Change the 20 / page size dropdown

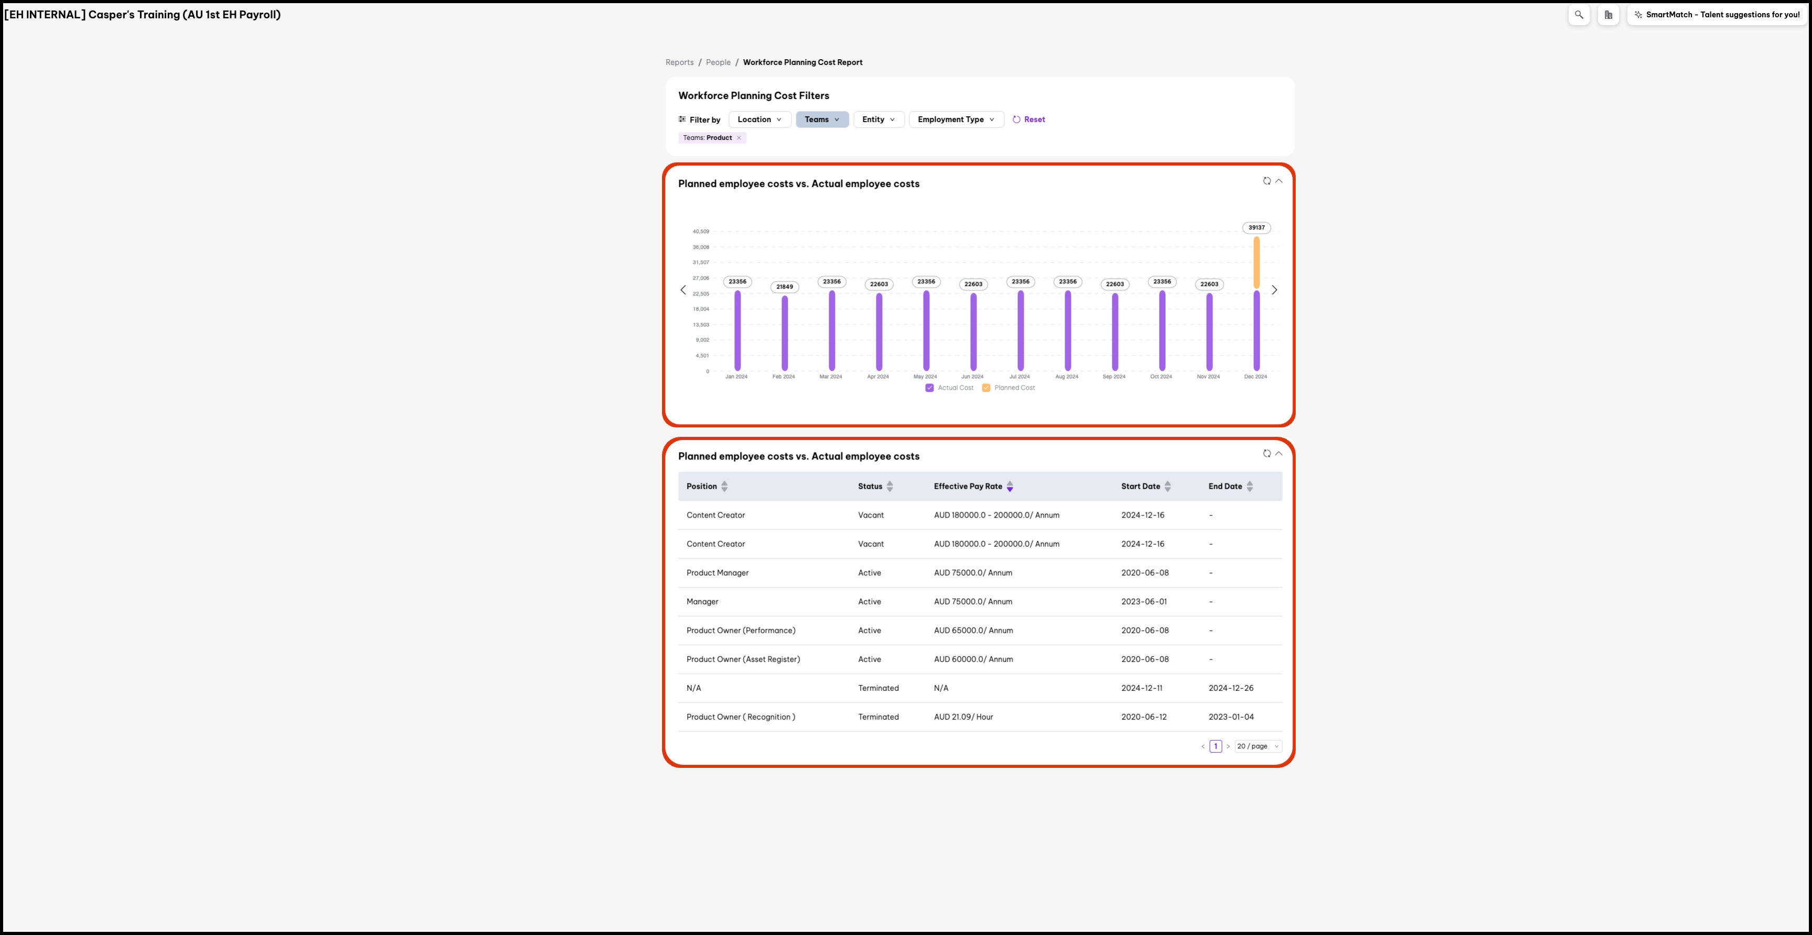pos(1258,746)
